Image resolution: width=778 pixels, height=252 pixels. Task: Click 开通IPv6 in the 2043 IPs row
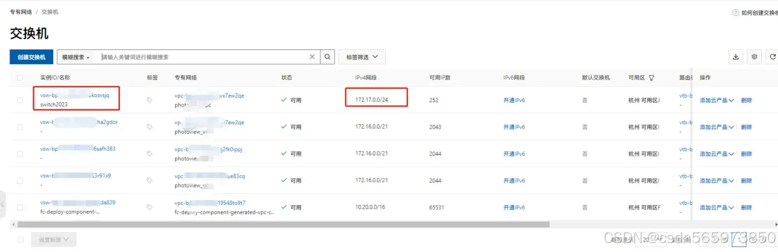514,127
